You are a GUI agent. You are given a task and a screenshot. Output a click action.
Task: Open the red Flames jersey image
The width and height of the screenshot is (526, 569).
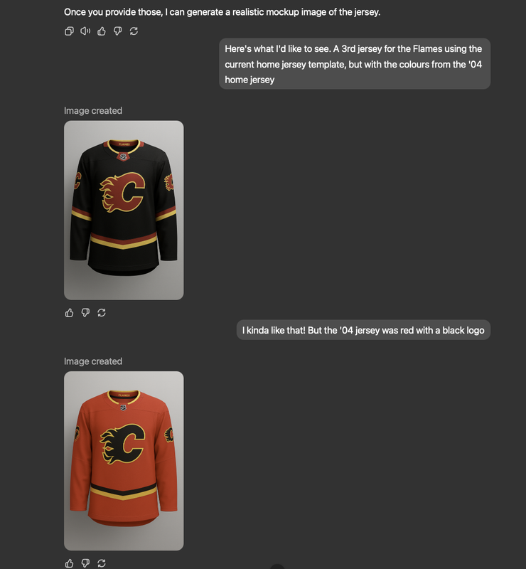[x=124, y=460]
